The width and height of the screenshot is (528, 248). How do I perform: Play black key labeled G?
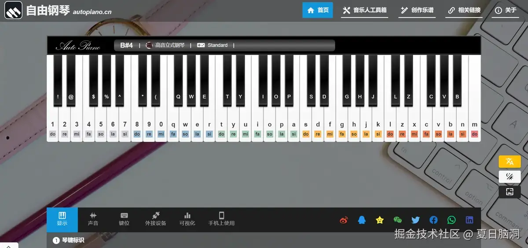pos(347,80)
